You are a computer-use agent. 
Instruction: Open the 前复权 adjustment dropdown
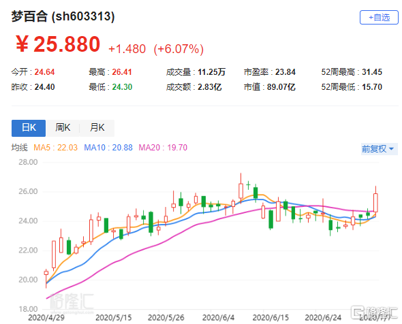click(379, 149)
